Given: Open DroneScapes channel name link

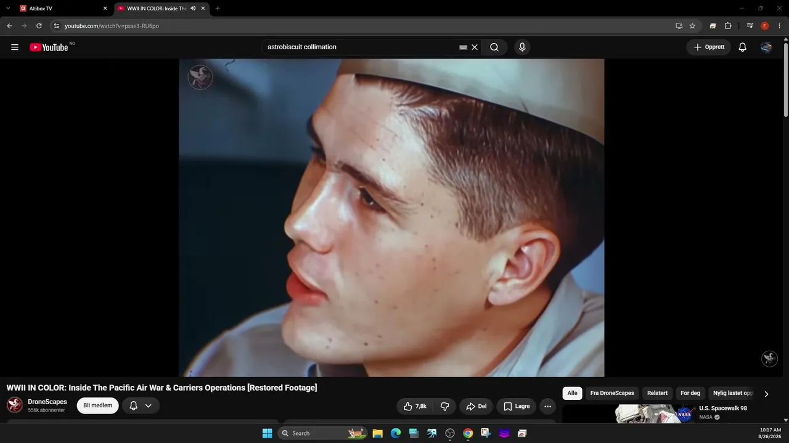Looking at the screenshot, I should pos(47,402).
